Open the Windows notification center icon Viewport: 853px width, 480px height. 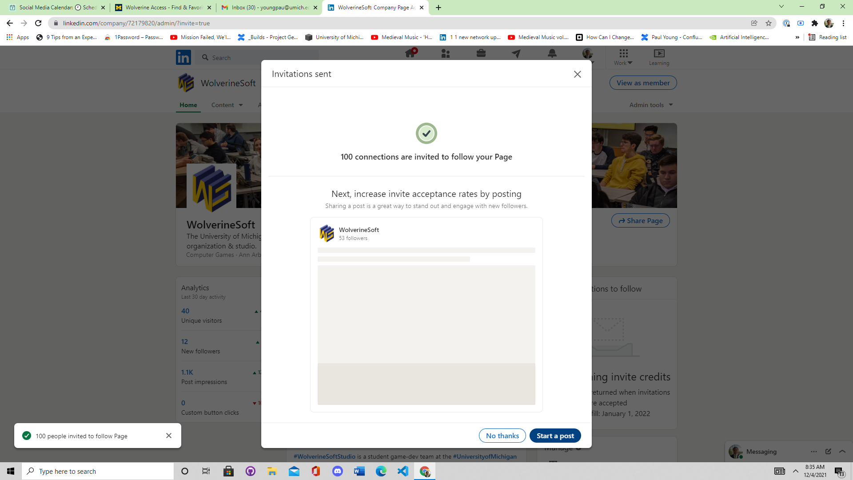(839, 471)
